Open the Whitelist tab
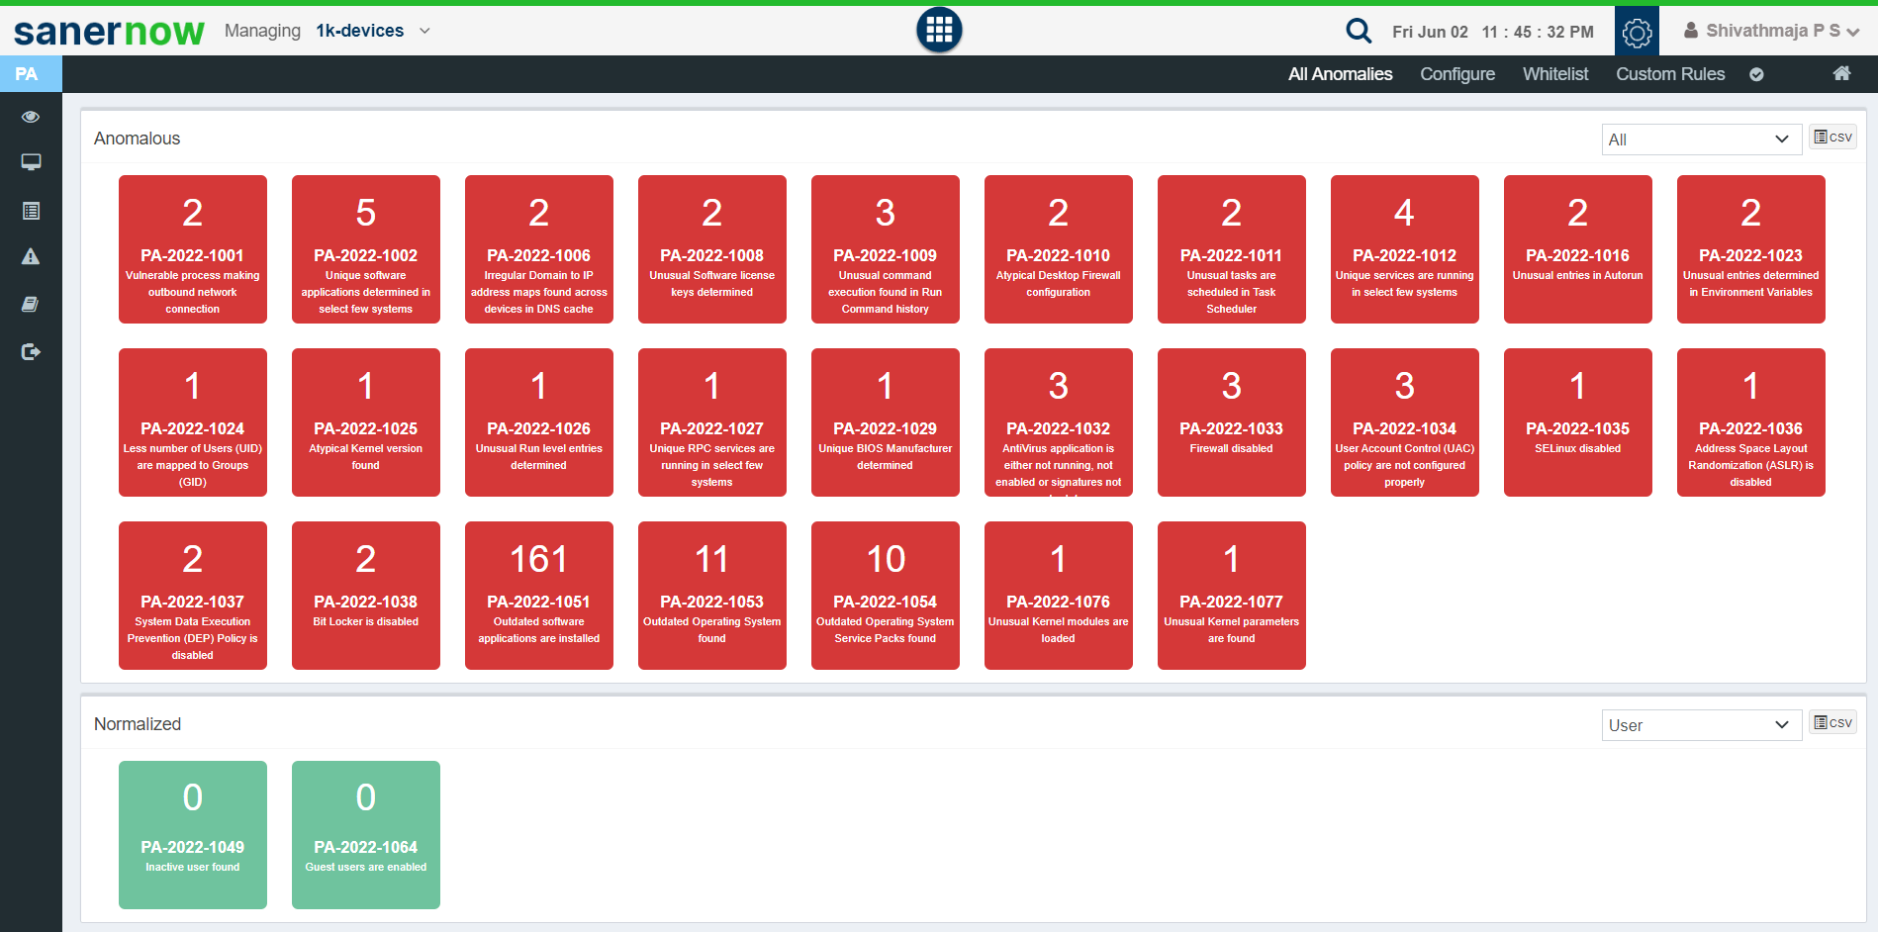 click(x=1554, y=74)
